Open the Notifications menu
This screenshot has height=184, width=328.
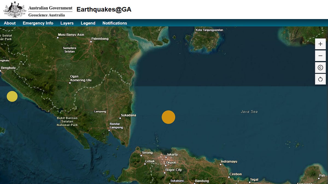coord(115,23)
